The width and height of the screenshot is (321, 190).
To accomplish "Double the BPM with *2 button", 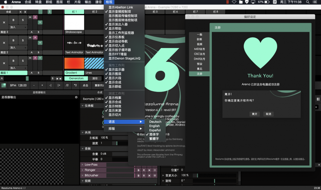I will point(75,85).
